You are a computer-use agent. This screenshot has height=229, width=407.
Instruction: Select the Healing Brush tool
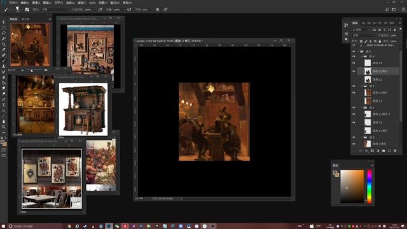(4, 55)
